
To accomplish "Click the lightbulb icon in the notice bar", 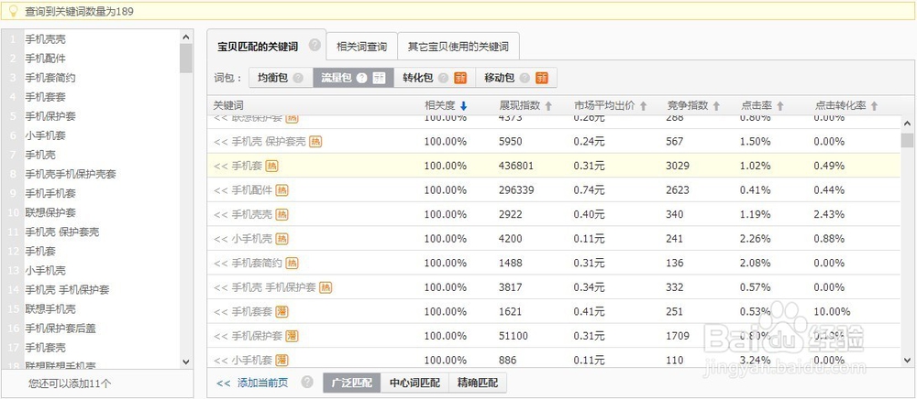I will [x=14, y=11].
